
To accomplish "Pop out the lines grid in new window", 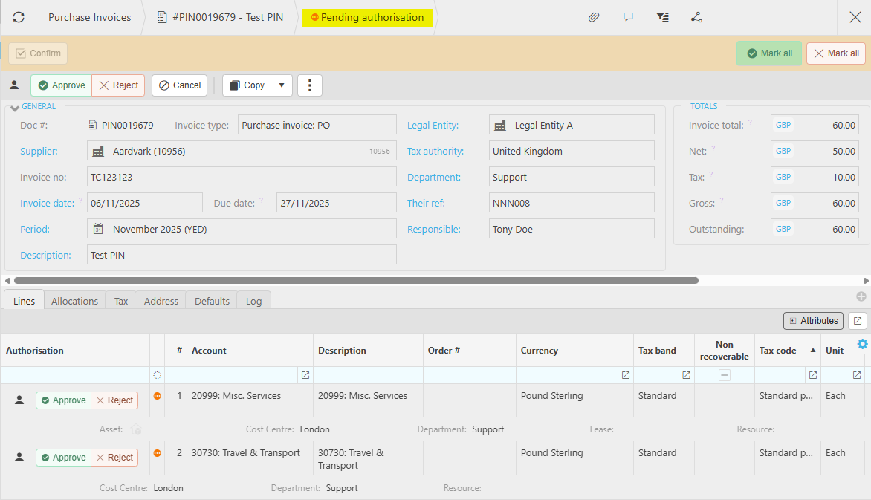I will pos(858,321).
